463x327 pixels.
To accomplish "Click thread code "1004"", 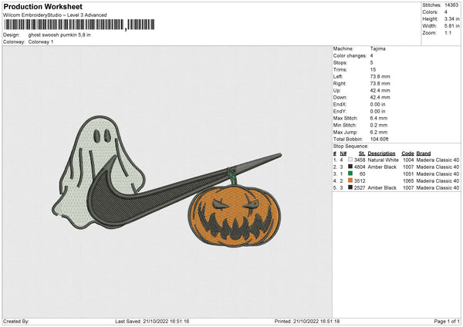I will (408, 160).
